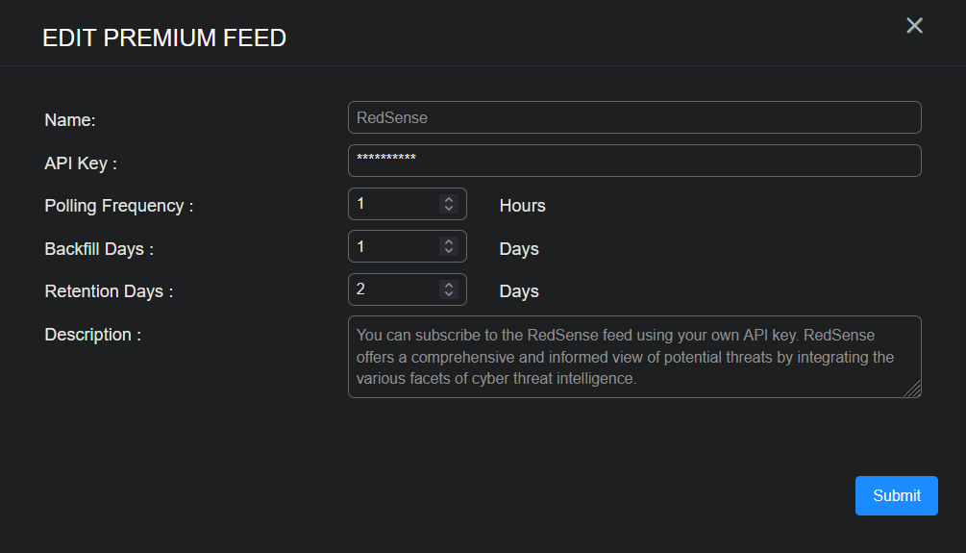Decrease the Polling Frequency value by one
Image resolution: width=966 pixels, height=553 pixels.
pos(448,208)
